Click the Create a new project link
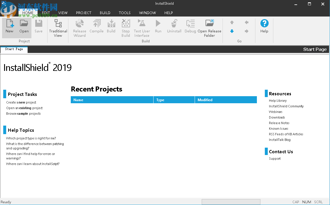Screen dimensions: 330x205 21,102
